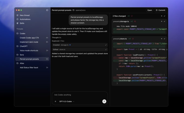Toggle the sidebar panel icon
Viewport: 184px width, 113px height.
point(47,10)
